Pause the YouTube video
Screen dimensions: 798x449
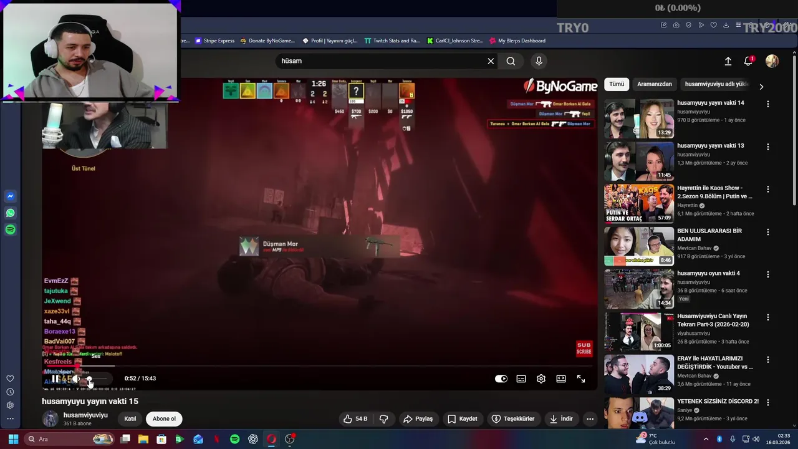[55, 379]
